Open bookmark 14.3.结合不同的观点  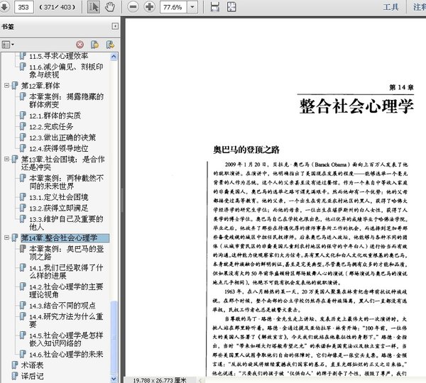point(62,306)
